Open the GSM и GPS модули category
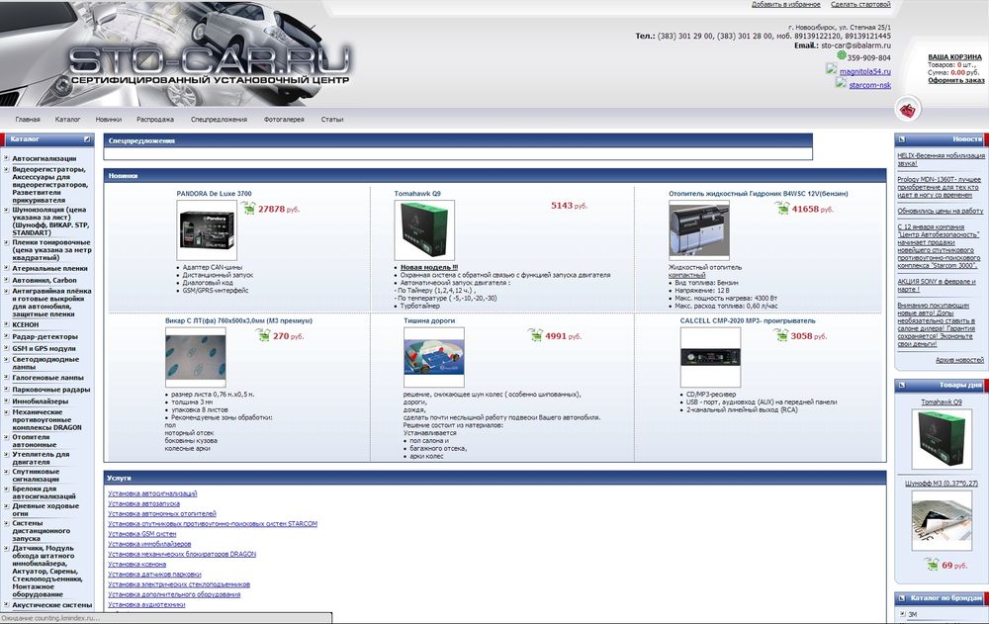The image size is (989, 624). (44, 348)
